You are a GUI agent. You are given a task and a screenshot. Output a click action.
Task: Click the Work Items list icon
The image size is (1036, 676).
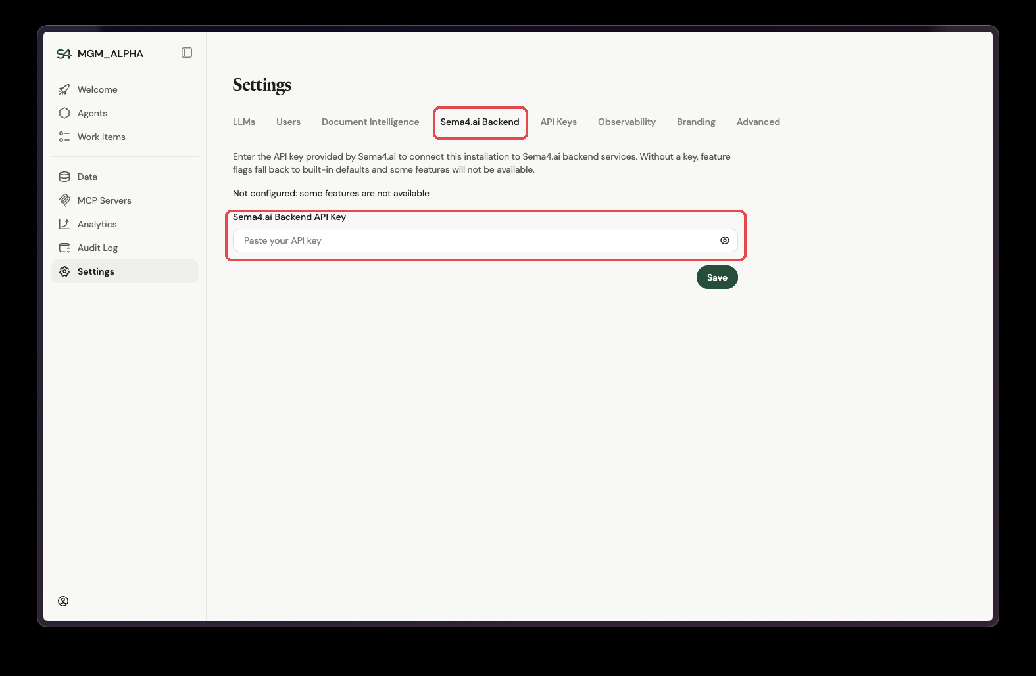coord(64,137)
